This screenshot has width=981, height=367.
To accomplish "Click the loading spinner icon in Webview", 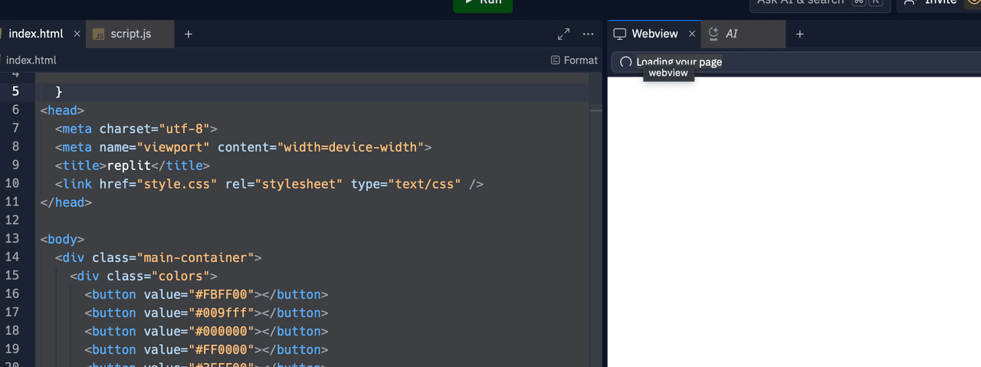I will point(625,62).
